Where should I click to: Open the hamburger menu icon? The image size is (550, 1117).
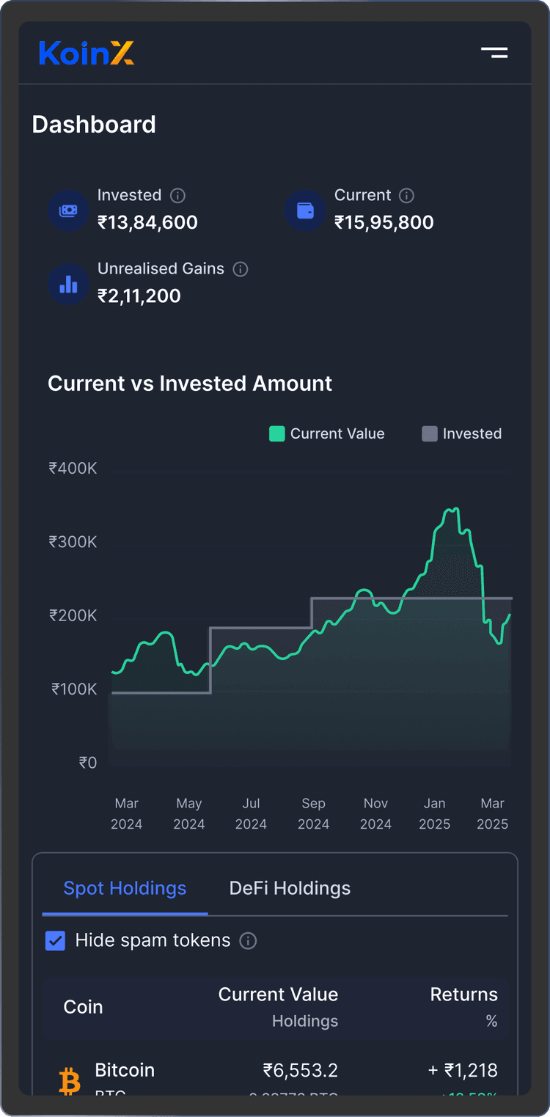point(494,52)
